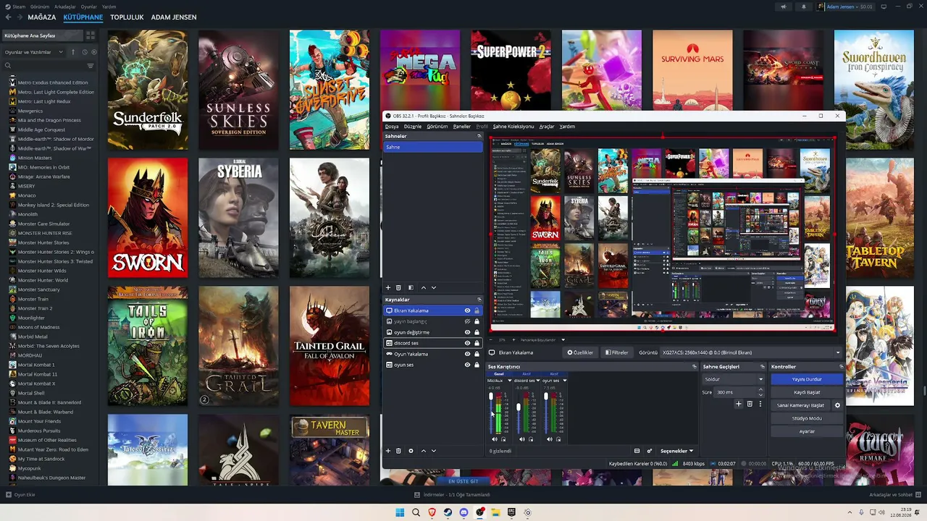The width and height of the screenshot is (927, 521).
Task: Open scene filters icon in Sahneler toolbar
Action: coord(411,288)
